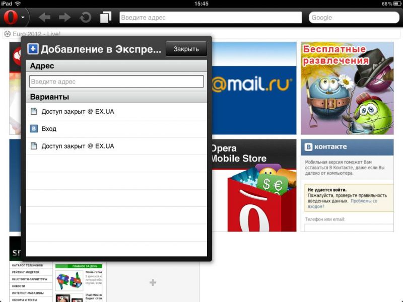The height and width of the screenshot is (302, 403).
Task: Open the tabs overview icon
Action: coord(105,17)
